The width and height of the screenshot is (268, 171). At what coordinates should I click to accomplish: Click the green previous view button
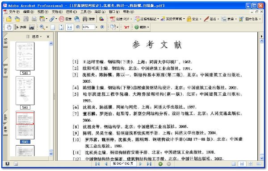pos(160,164)
